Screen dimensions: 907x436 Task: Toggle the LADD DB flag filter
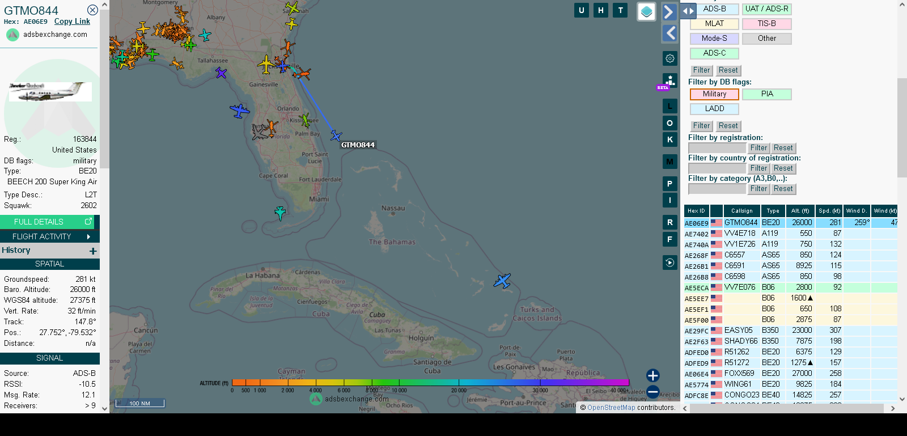pyautogui.click(x=714, y=109)
